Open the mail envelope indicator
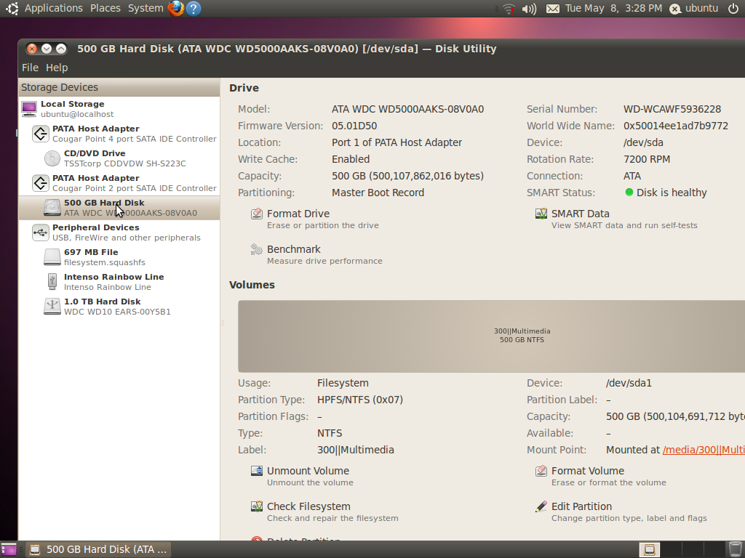The height and width of the screenshot is (558, 745). (x=553, y=9)
